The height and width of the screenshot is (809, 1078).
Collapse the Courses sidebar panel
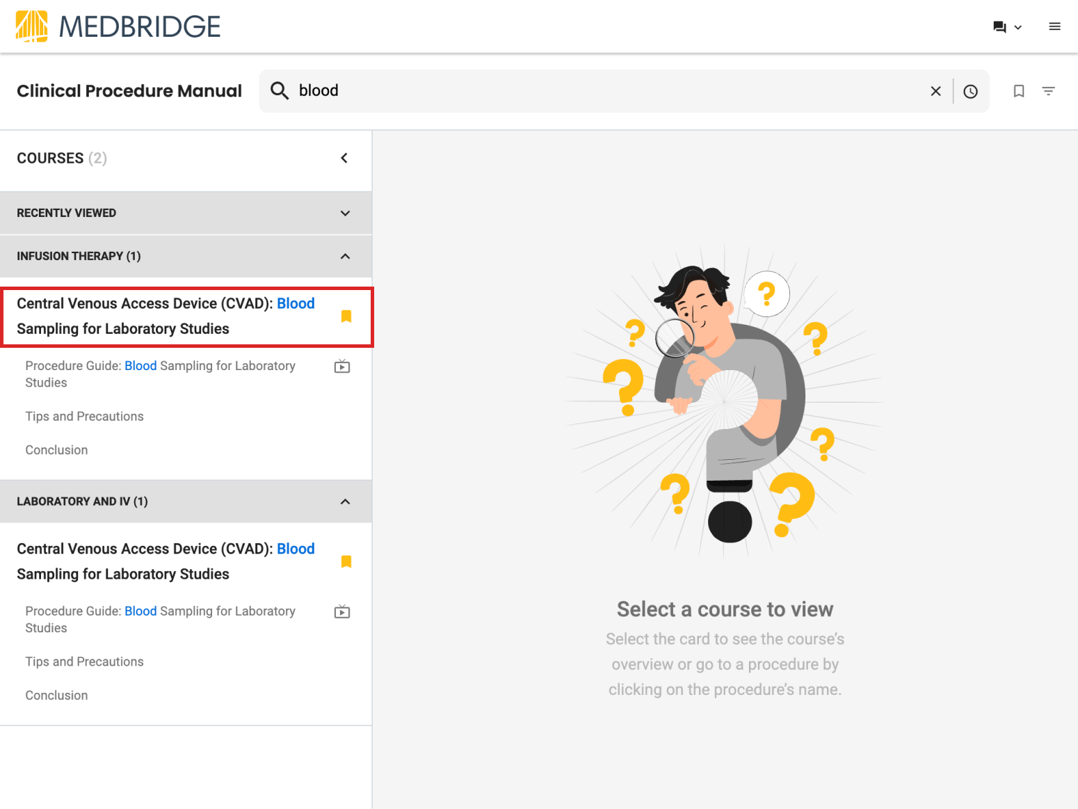click(x=344, y=159)
